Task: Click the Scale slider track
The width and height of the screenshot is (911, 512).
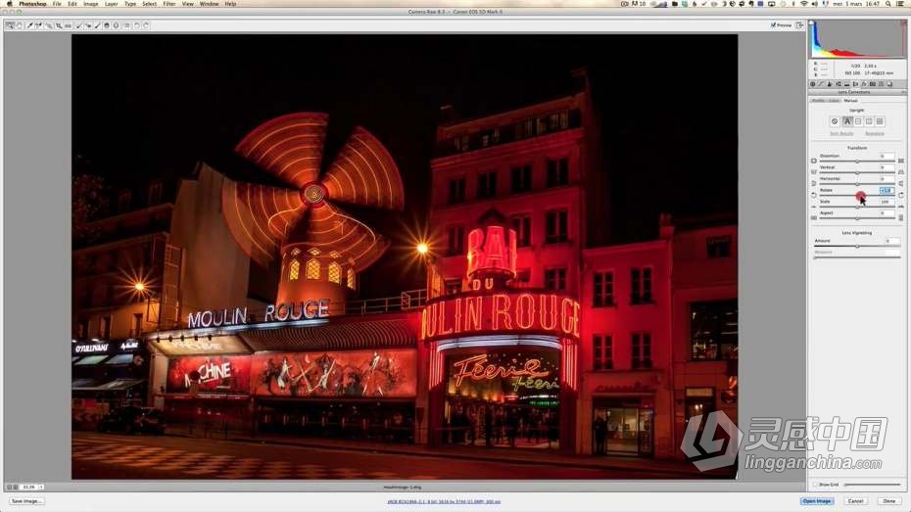Action: tap(857, 208)
